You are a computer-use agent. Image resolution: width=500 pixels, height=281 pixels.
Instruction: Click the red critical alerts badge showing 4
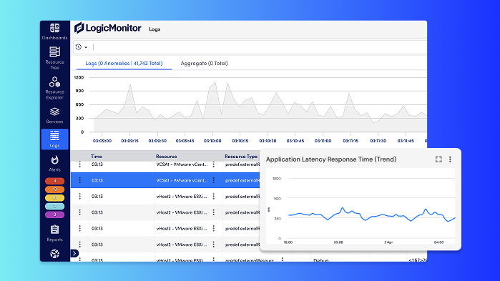54,181
